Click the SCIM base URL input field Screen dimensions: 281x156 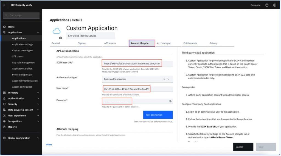click(137, 63)
